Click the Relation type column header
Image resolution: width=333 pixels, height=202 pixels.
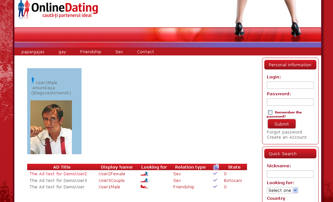click(x=190, y=167)
